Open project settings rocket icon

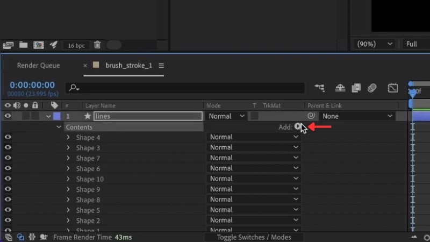coord(54,45)
